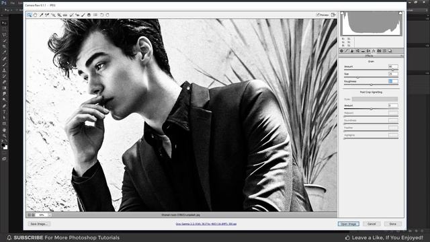Select the Spot Removal tool
The height and width of the screenshot is (242, 430).
tap(71, 15)
